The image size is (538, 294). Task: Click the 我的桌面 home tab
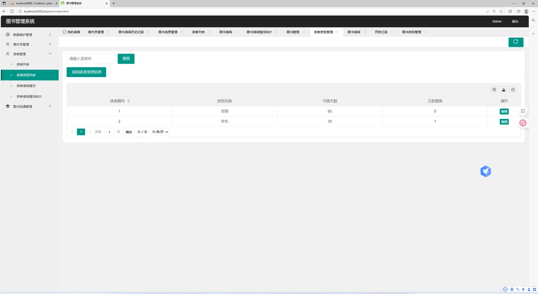(71, 32)
